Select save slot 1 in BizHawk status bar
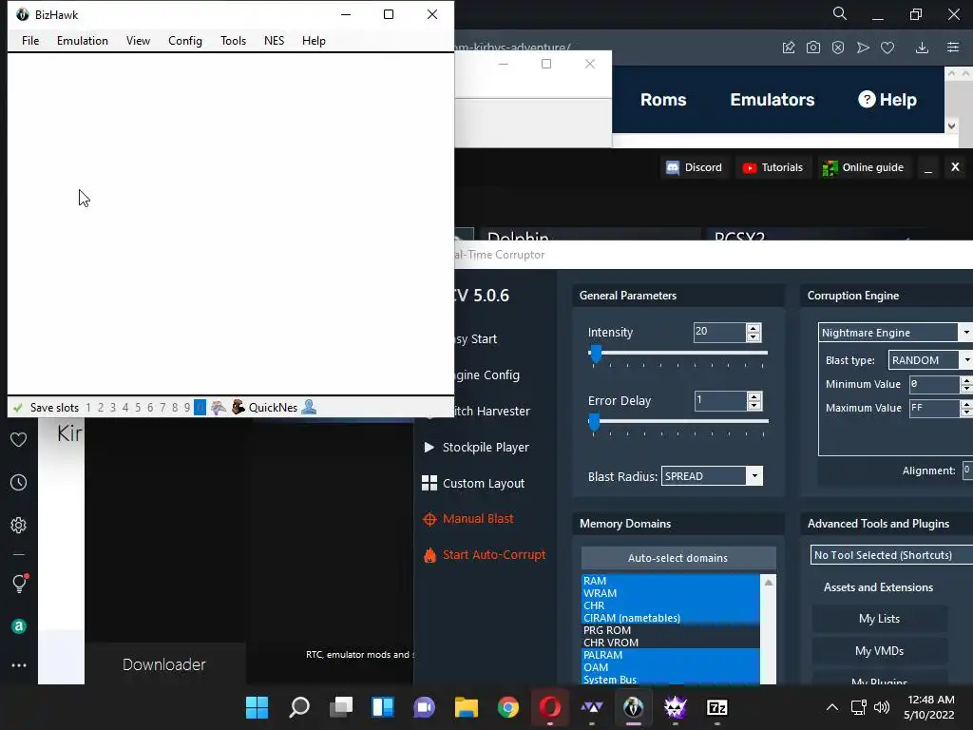Image resolution: width=973 pixels, height=730 pixels. point(88,408)
